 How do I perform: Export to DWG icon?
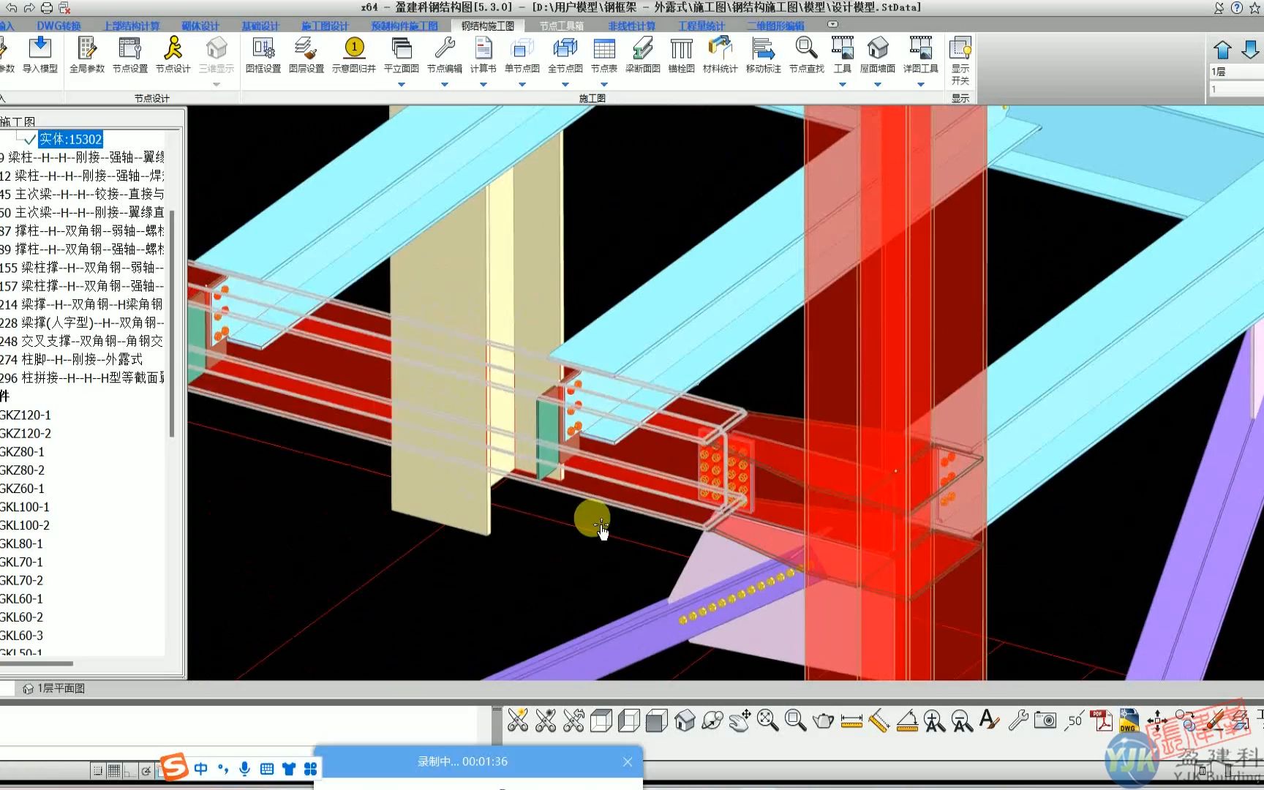pos(1129,721)
